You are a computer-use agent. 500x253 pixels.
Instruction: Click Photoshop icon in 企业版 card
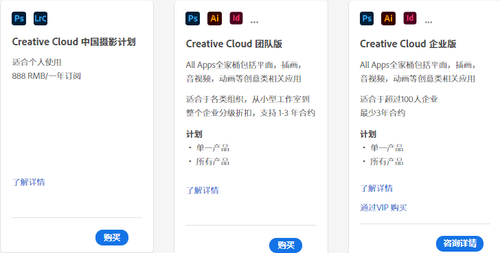(x=367, y=19)
